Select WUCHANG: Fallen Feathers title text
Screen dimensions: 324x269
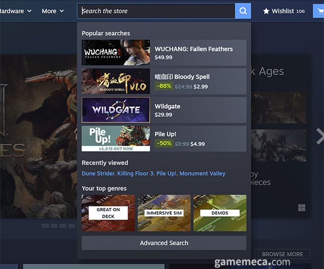(193, 49)
